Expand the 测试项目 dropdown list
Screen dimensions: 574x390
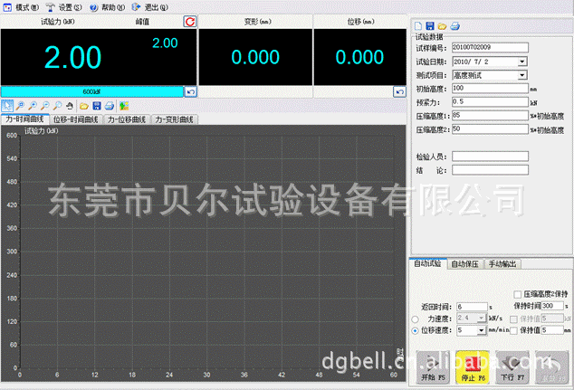point(522,75)
